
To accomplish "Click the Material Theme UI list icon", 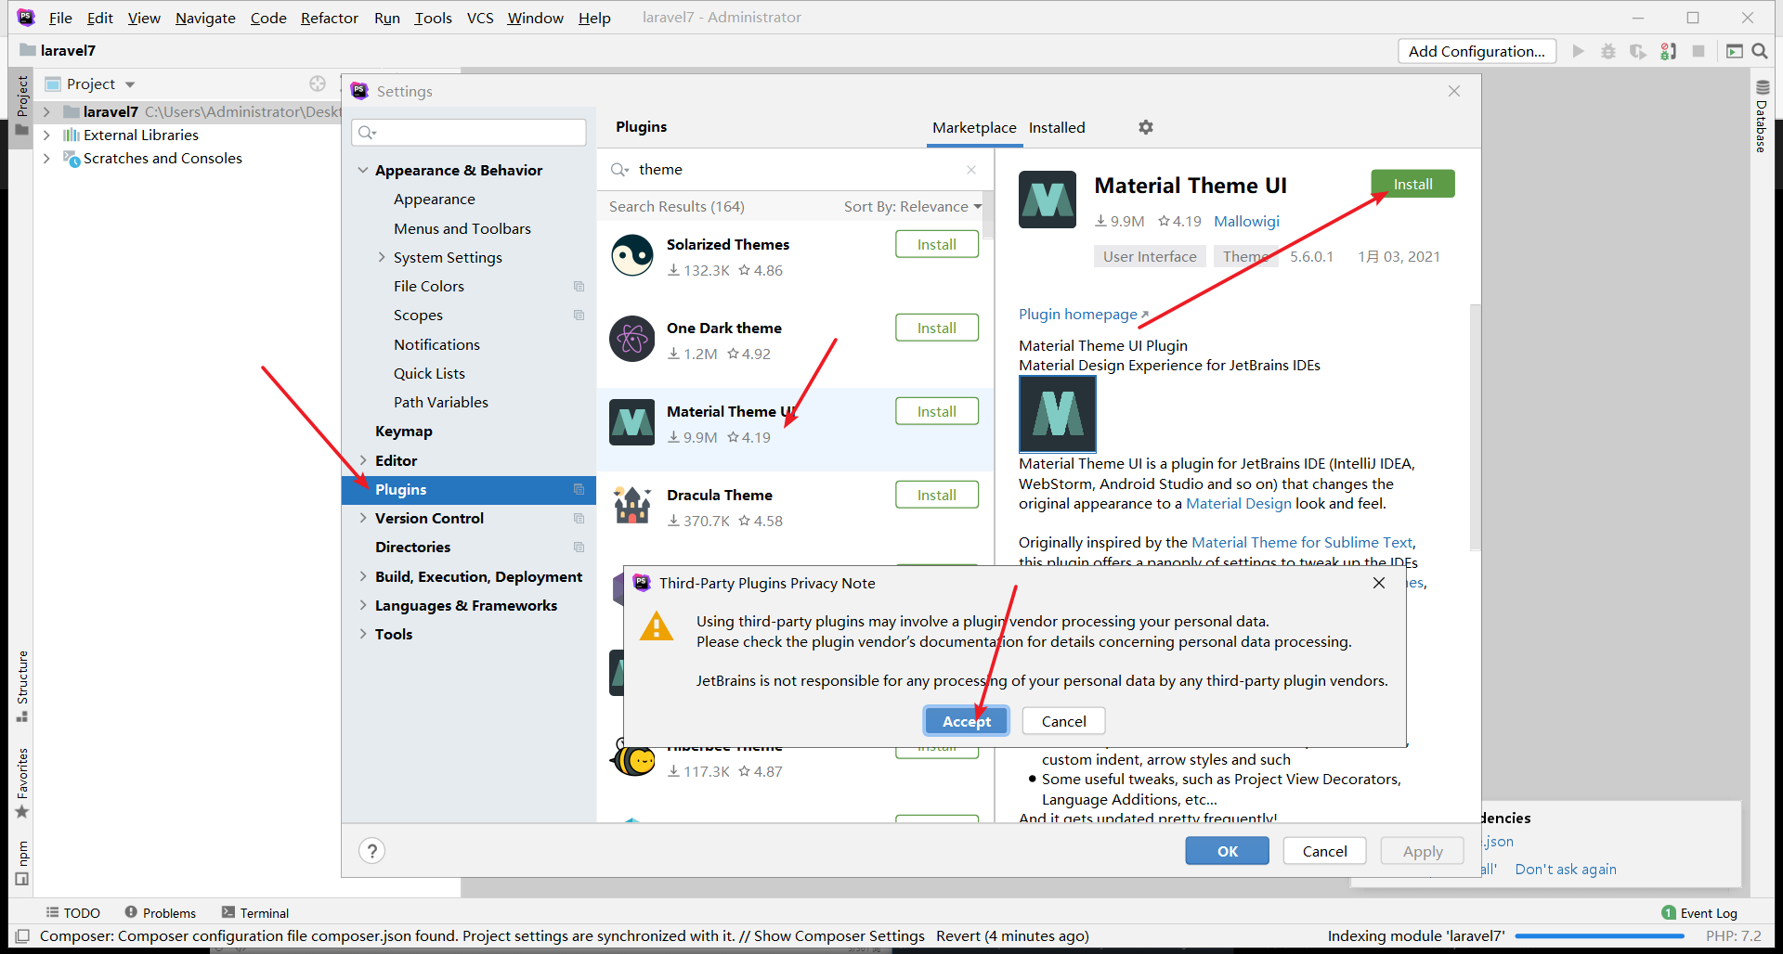I will click(632, 422).
